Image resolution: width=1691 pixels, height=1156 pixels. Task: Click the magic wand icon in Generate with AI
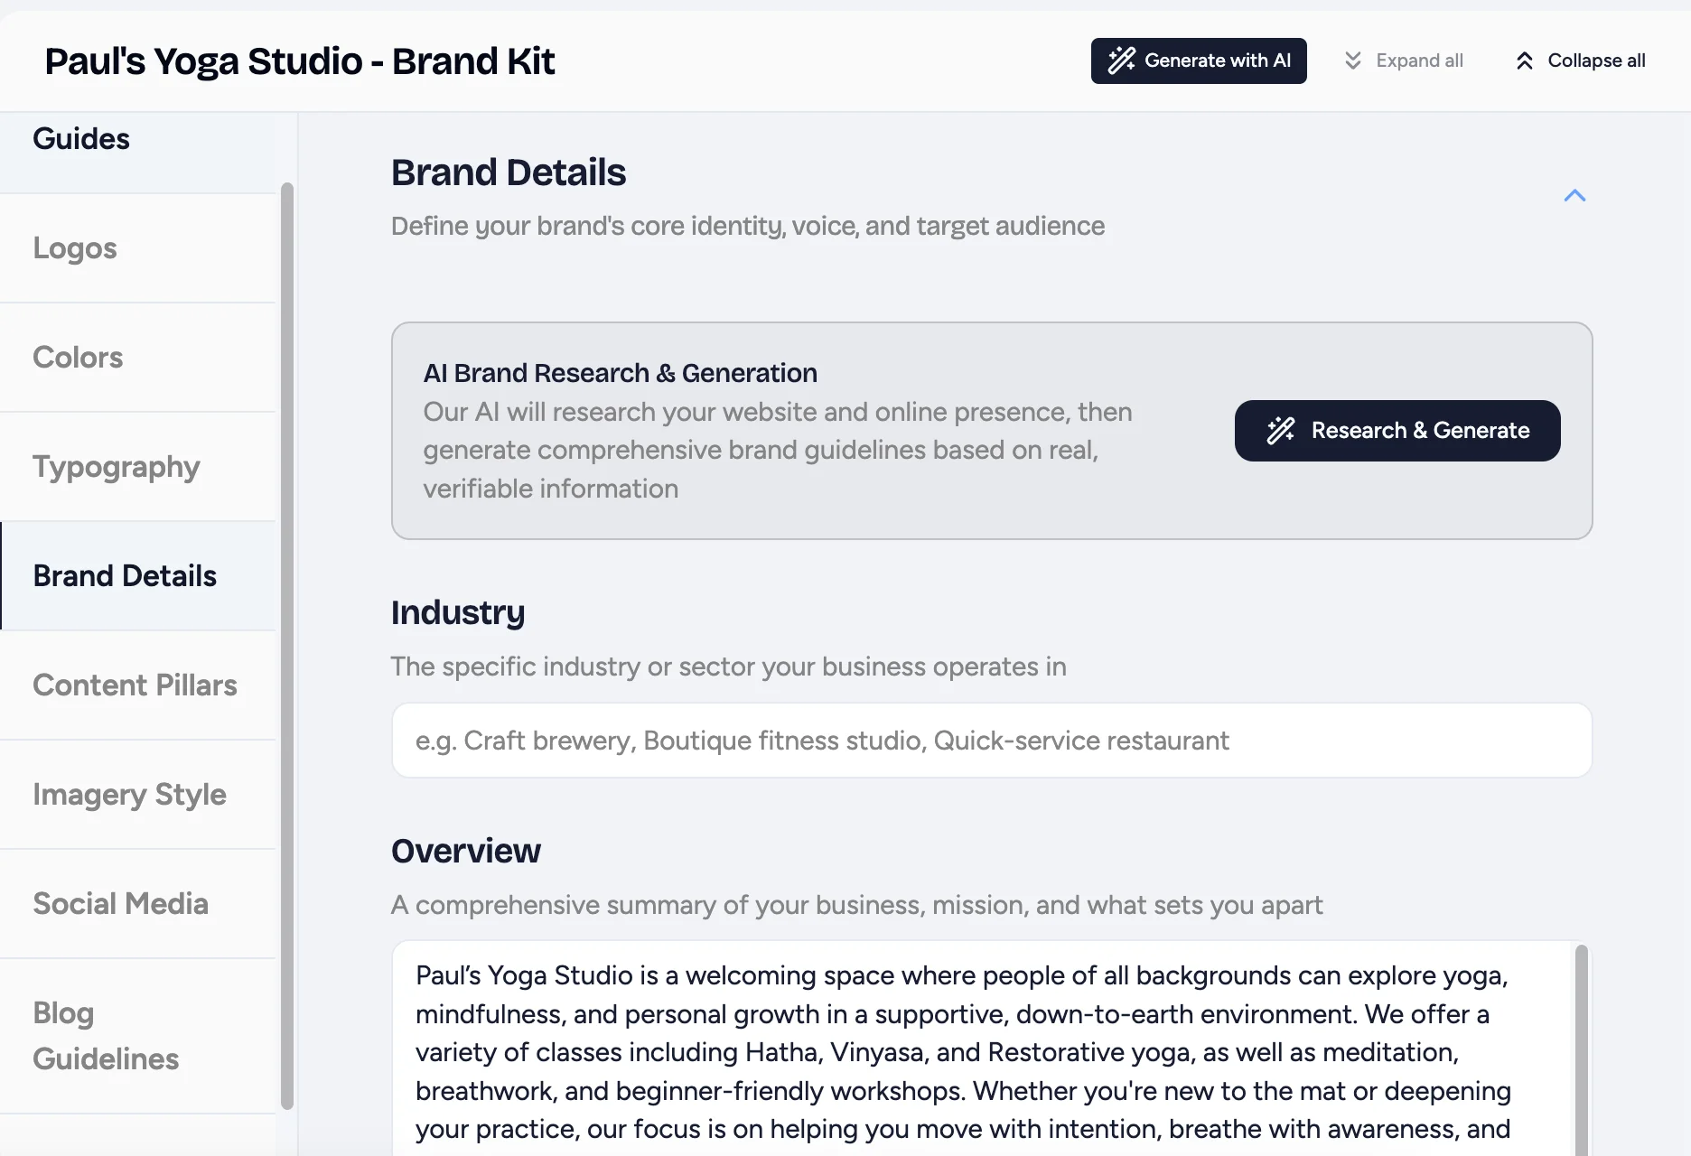point(1121,61)
